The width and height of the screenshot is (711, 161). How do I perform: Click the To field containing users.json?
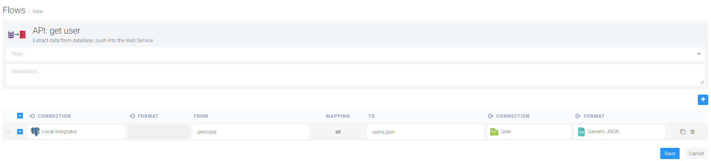(x=425, y=132)
